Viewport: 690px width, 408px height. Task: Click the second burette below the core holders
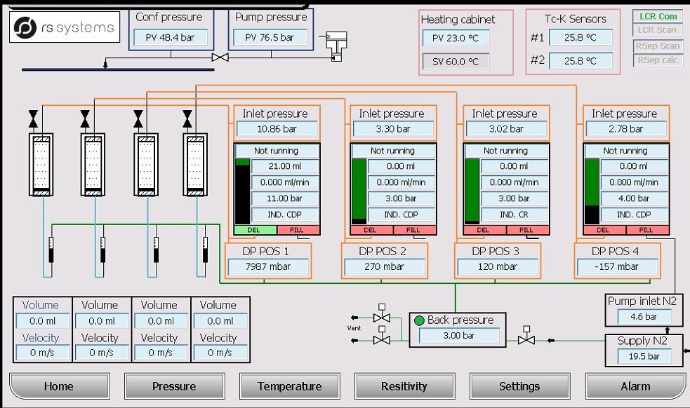(x=102, y=250)
